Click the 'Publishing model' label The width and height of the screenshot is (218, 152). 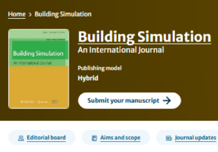[100, 68]
